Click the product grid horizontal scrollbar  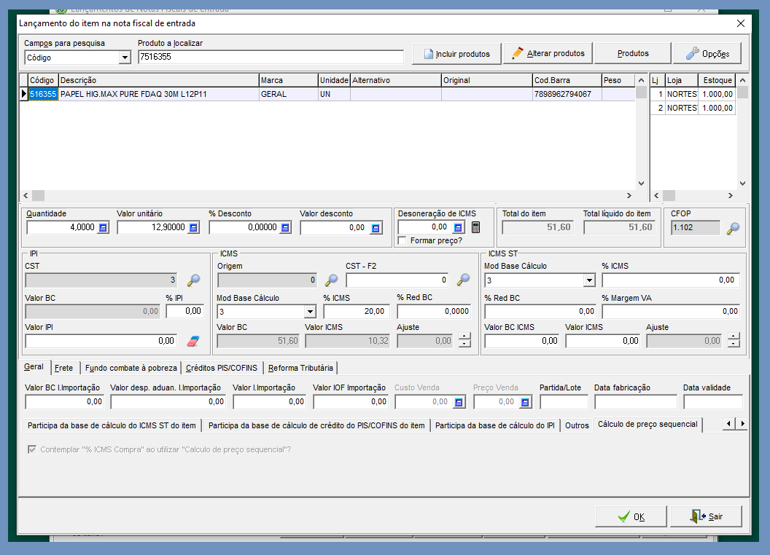pos(328,196)
